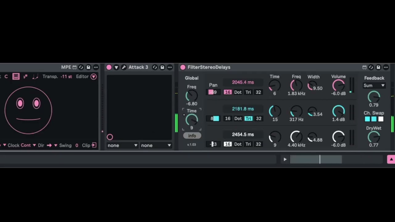Click the FilterStereoDelays hot-swap icon
The image size is (395, 222).
371,67
